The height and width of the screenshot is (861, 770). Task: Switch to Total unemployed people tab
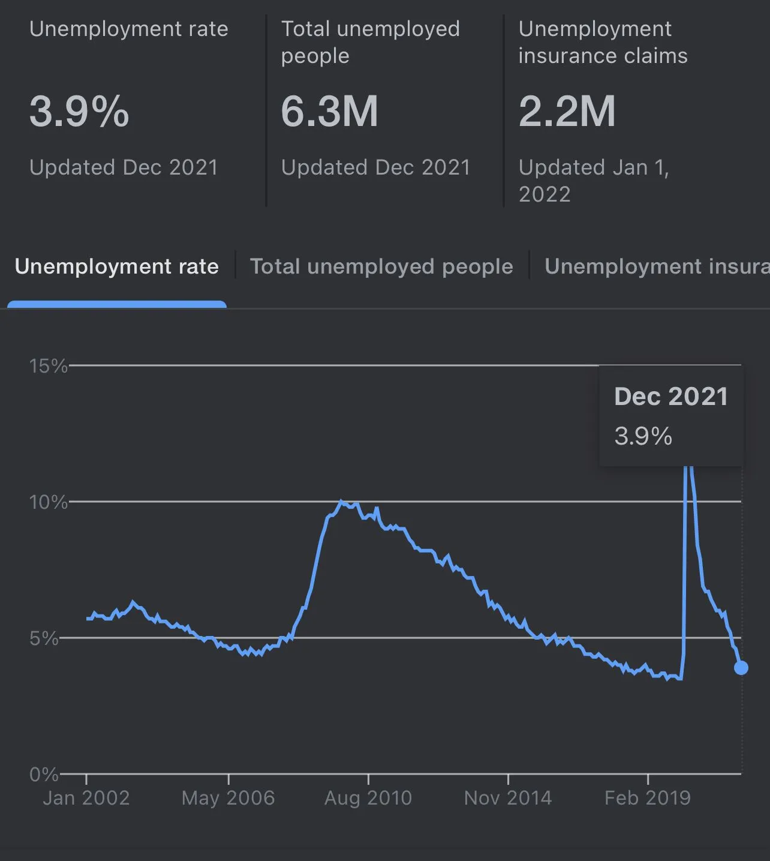(381, 266)
